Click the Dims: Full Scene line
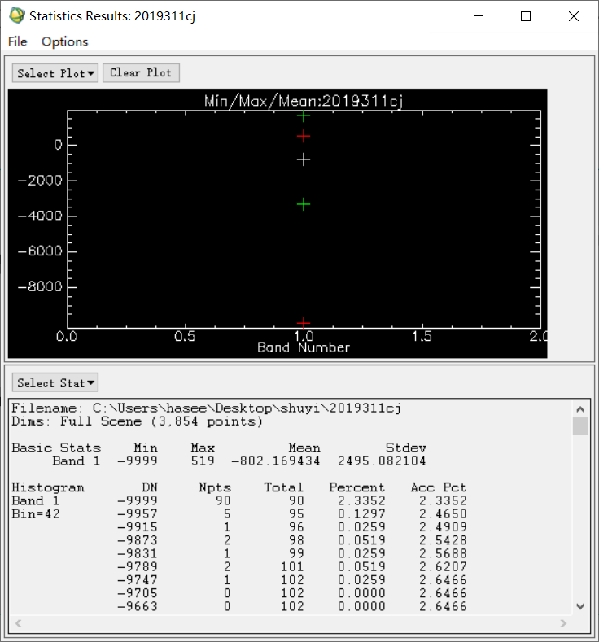This screenshot has height=642, width=599. (x=137, y=421)
